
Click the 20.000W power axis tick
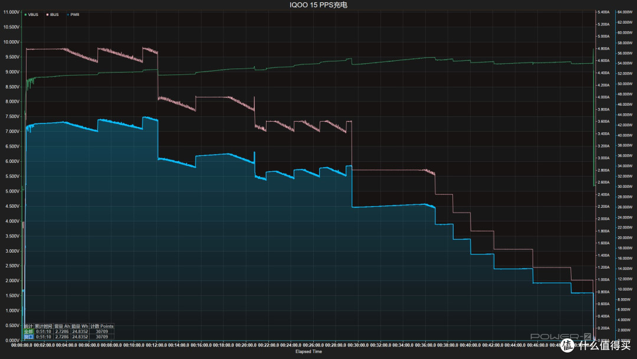pos(625,238)
